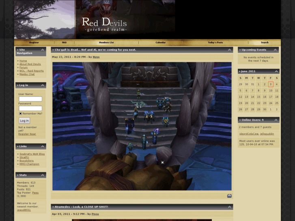Select June 10 on the calendar

coord(271,91)
